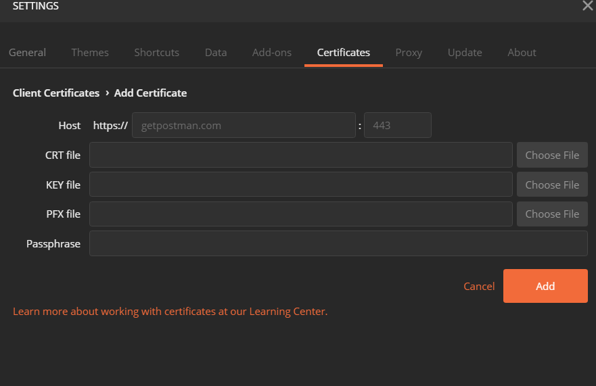Return to Client Certificates breadcrumb

(56, 93)
